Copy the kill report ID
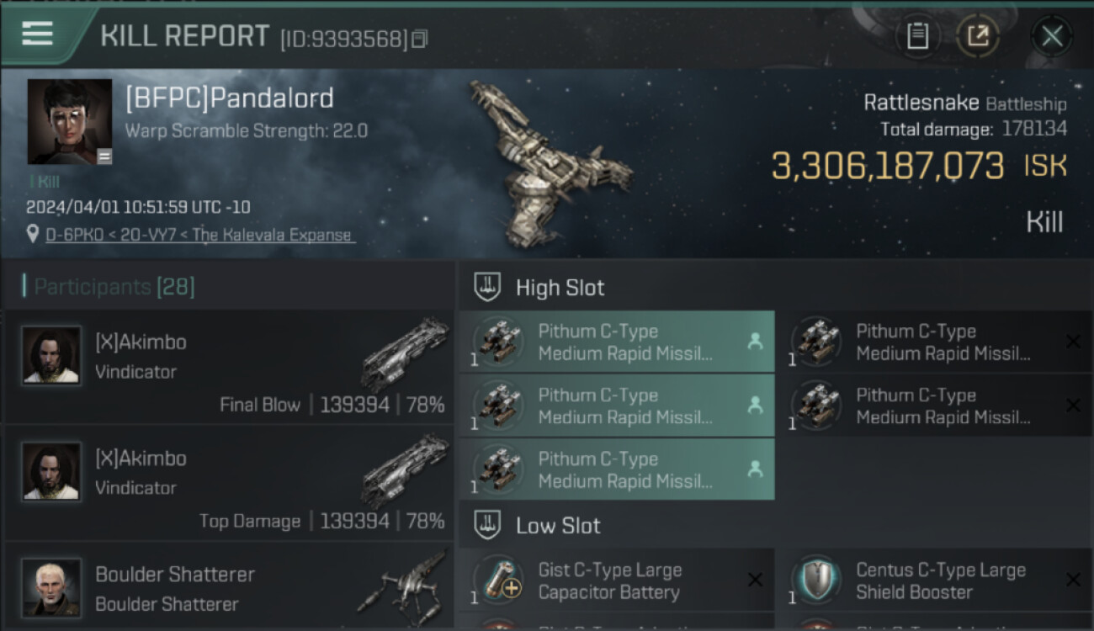 coord(420,39)
